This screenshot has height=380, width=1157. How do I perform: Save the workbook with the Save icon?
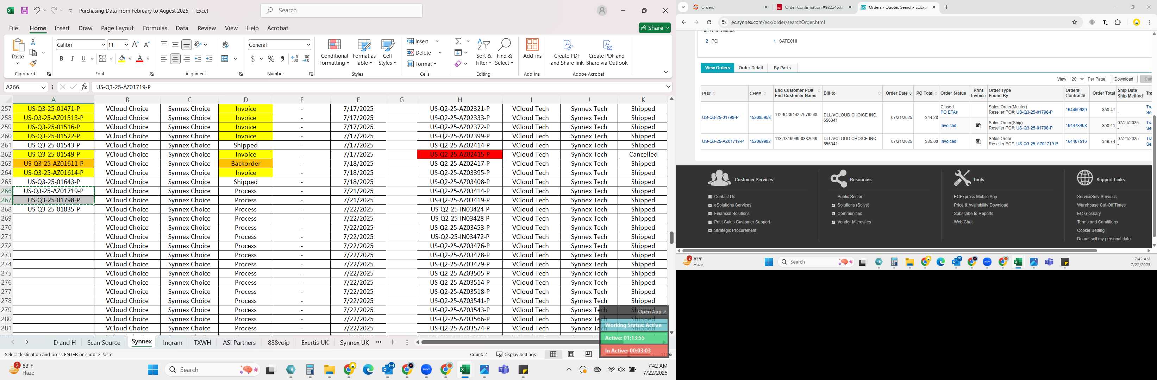[x=25, y=10]
